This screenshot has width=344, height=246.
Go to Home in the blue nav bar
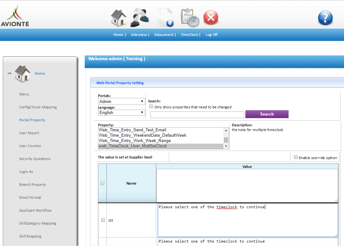pyautogui.click(x=118, y=35)
